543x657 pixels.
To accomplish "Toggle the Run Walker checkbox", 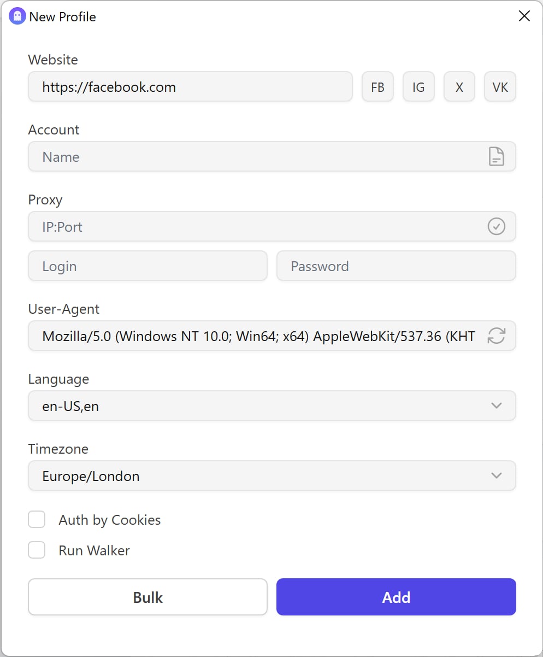I will [x=37, y=550].
